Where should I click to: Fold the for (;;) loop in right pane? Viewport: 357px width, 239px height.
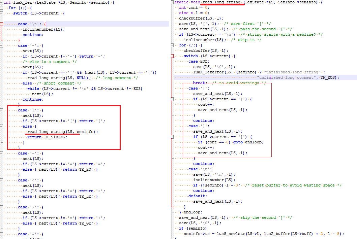173,45
